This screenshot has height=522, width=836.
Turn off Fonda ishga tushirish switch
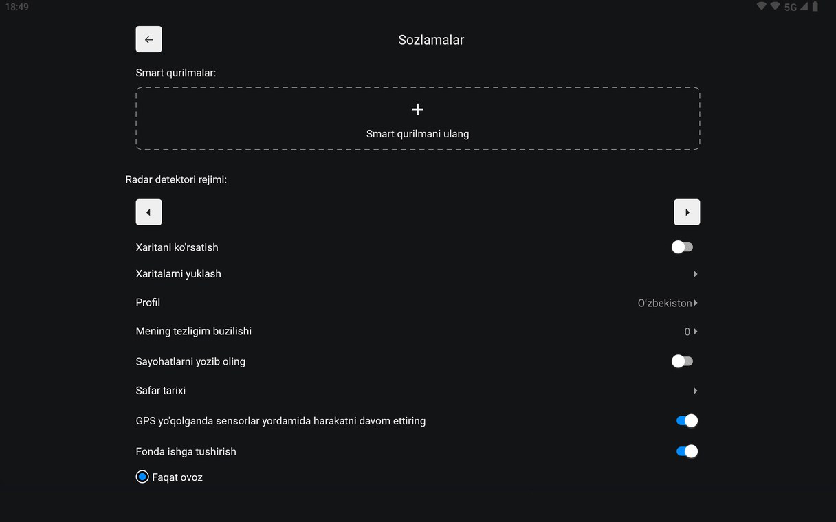687,451
